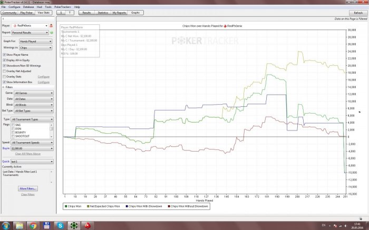Switch to PokerTracker poker chip taskbar icon

pos(74,226)
